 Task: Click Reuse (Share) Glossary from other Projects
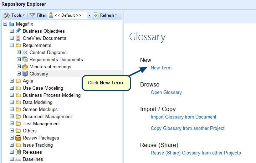[x=196, y=153]
